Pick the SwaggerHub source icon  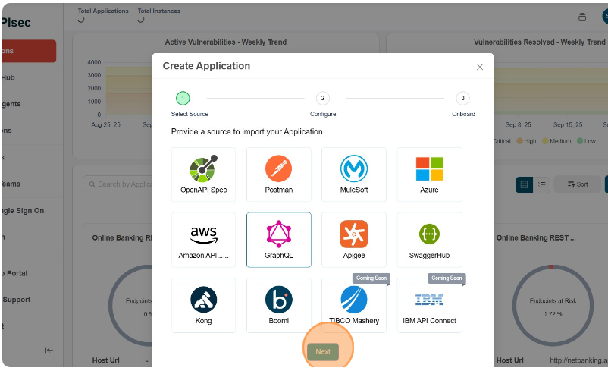pos(429,240)
